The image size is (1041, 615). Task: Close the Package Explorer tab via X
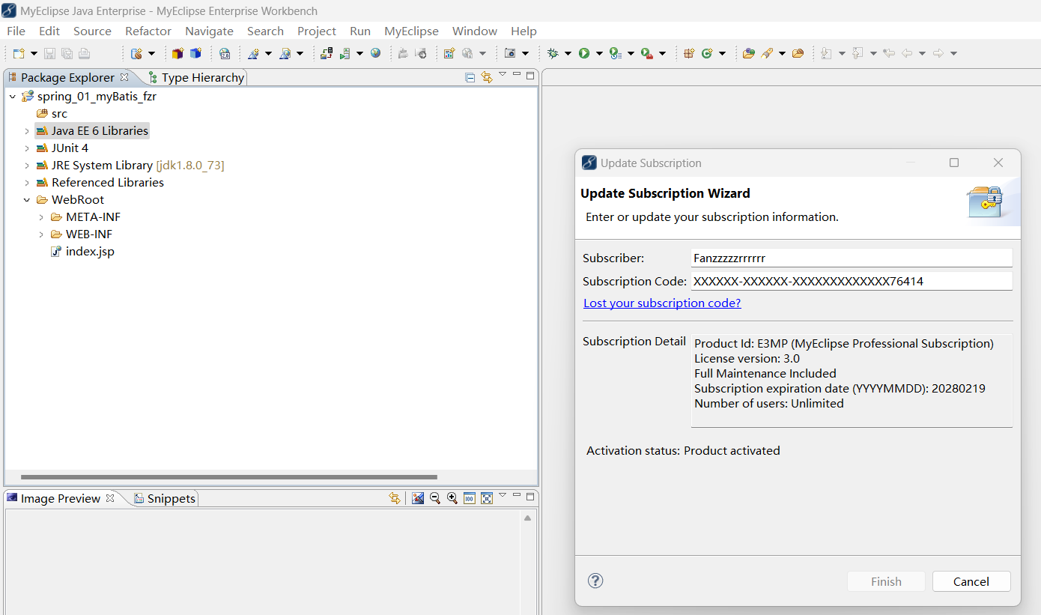pos(124,76)
